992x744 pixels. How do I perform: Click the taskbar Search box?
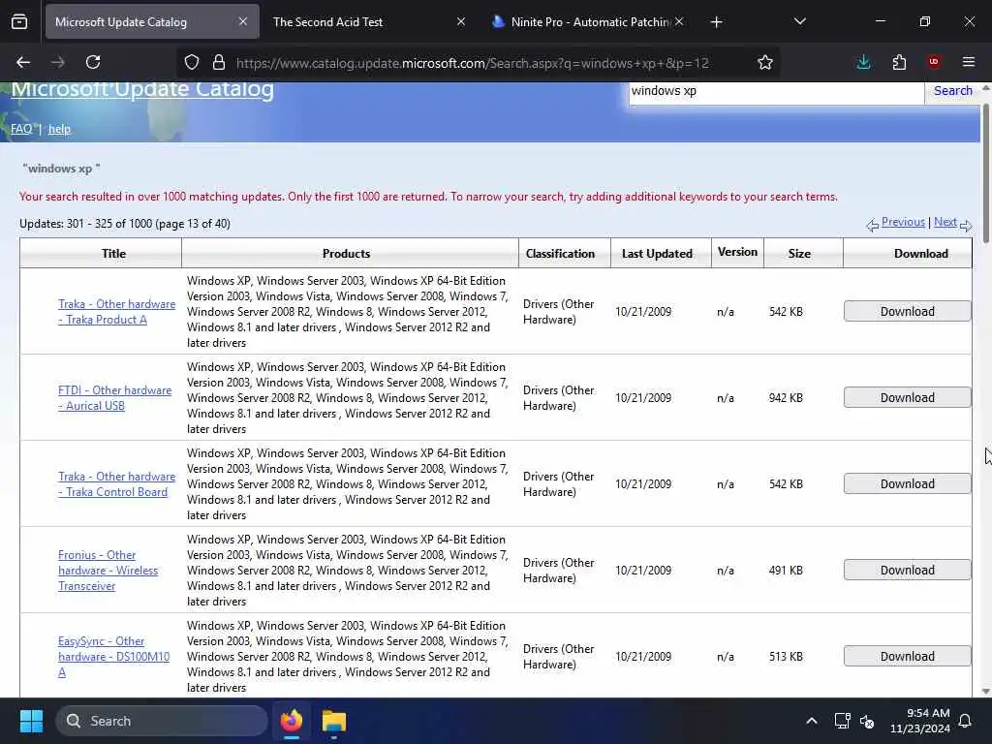tap(162, 721)
